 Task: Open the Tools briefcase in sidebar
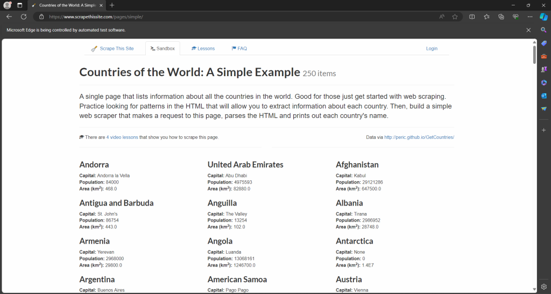tap(543, 56)
